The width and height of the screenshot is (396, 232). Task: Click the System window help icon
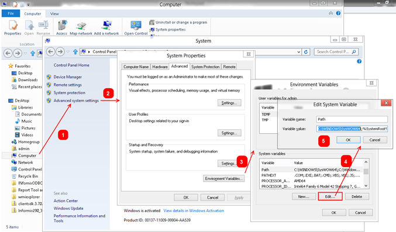coord(359,61)
